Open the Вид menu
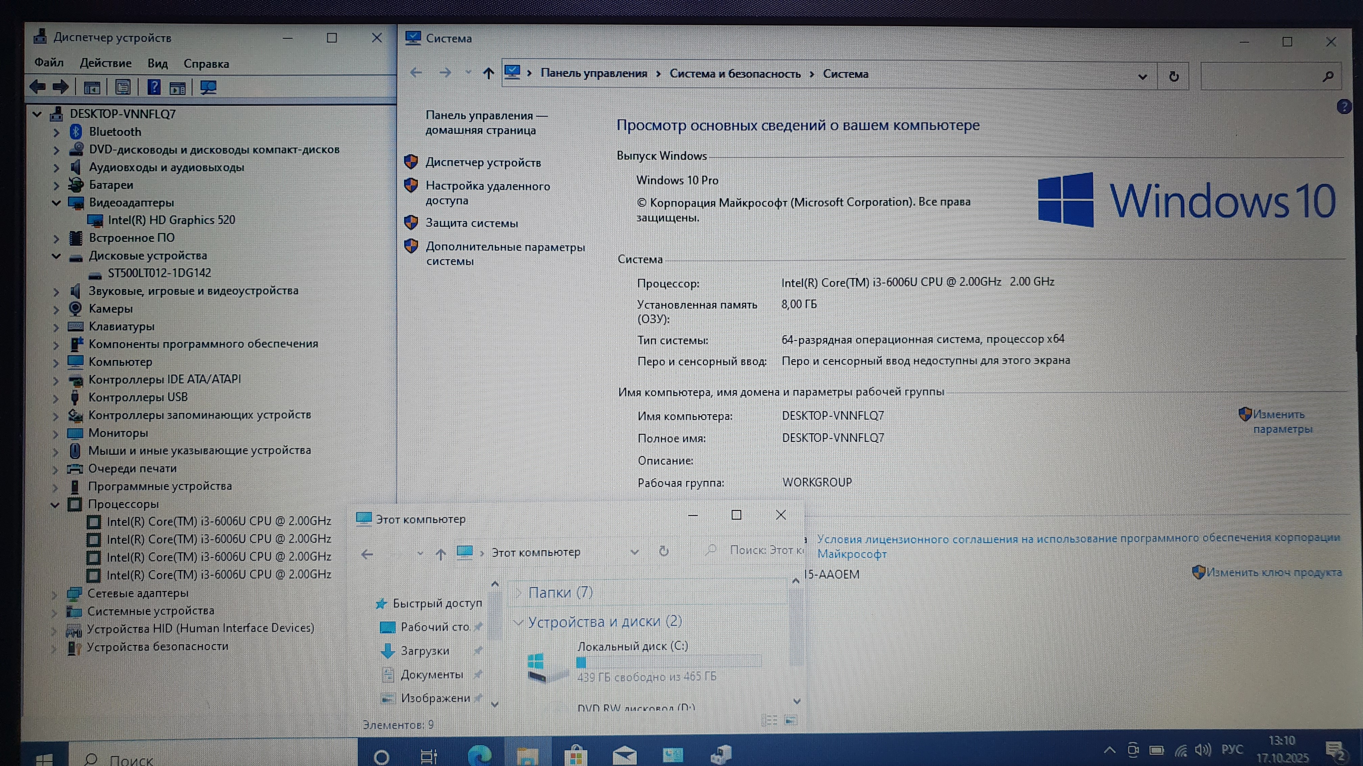This screenshot has height=766, width=1363. [x=157, y=64]
